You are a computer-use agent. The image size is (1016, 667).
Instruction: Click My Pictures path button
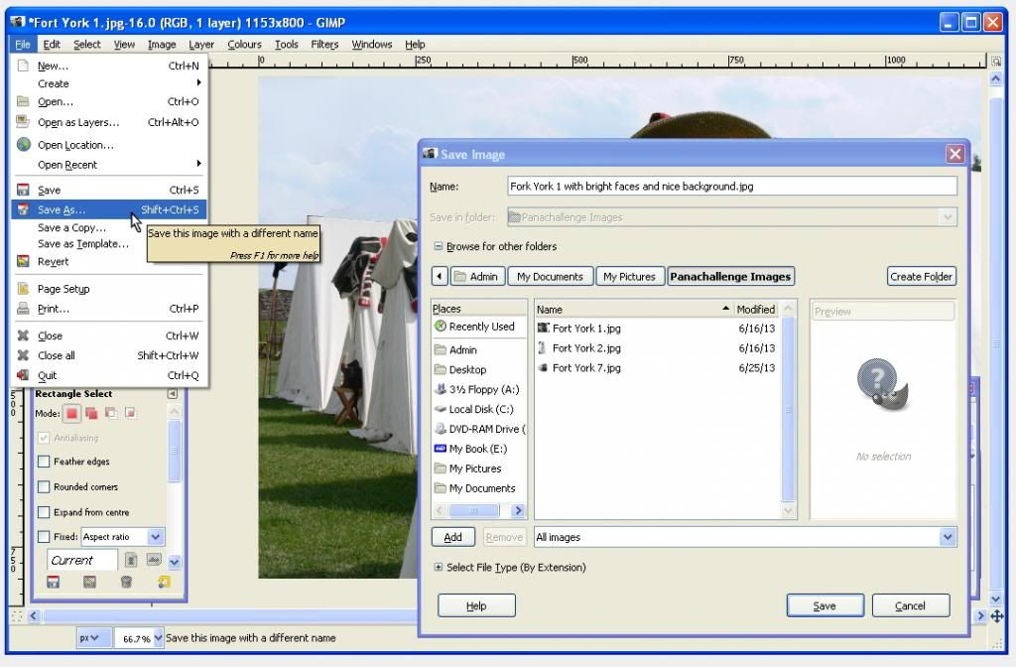(629, 276)
